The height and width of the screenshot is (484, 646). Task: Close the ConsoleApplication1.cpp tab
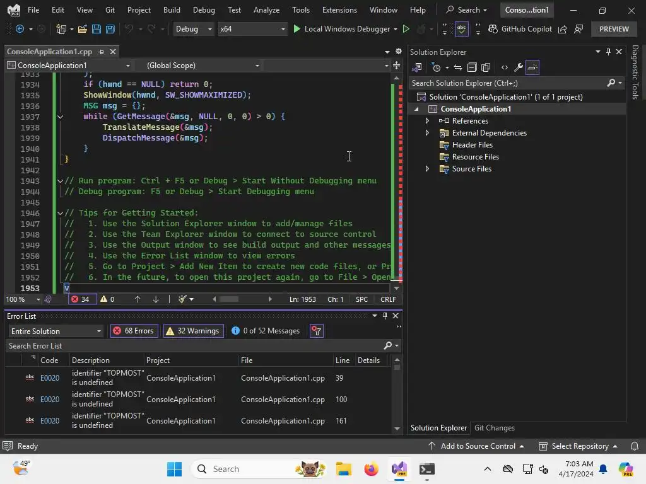click(112, 52)
